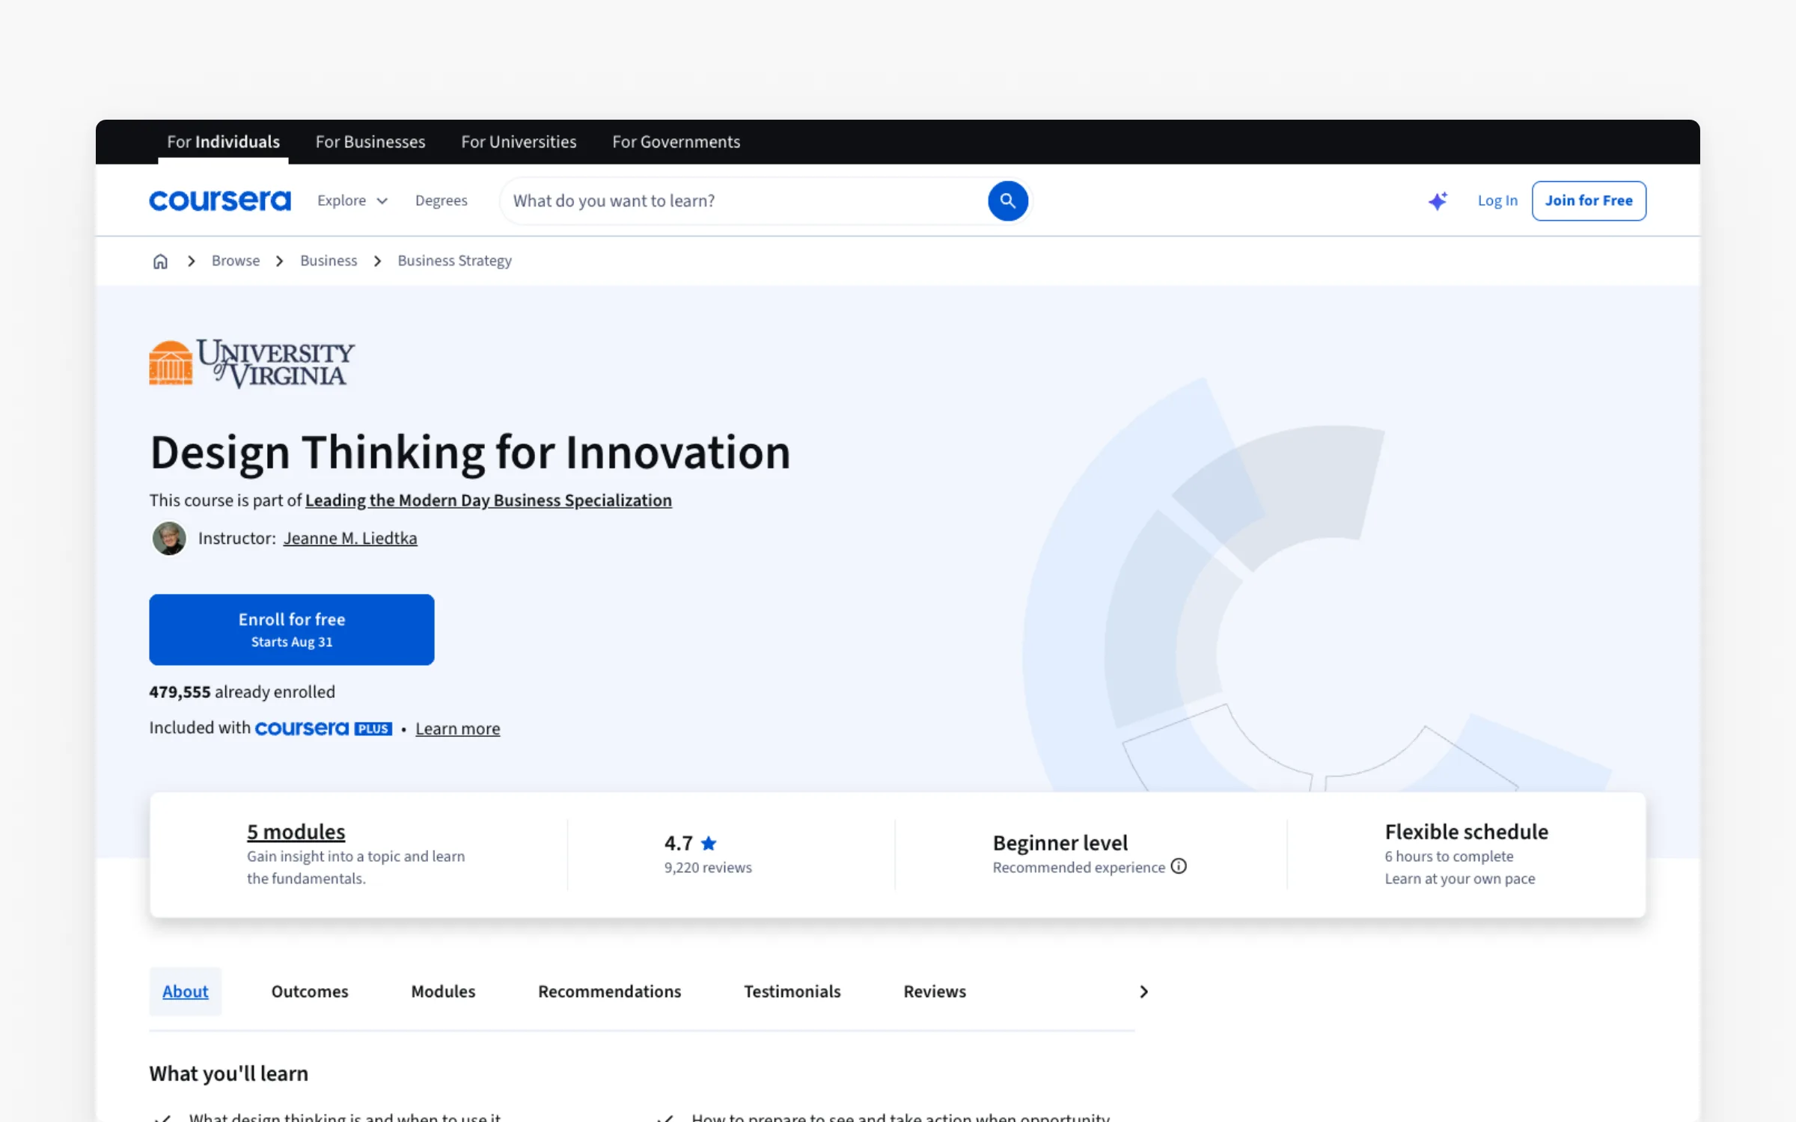Image resolution: width=1796 pixels, height=1122 pixels.
Task: Click the What you'll learn heading
Action: click(x=228, y=1074)
